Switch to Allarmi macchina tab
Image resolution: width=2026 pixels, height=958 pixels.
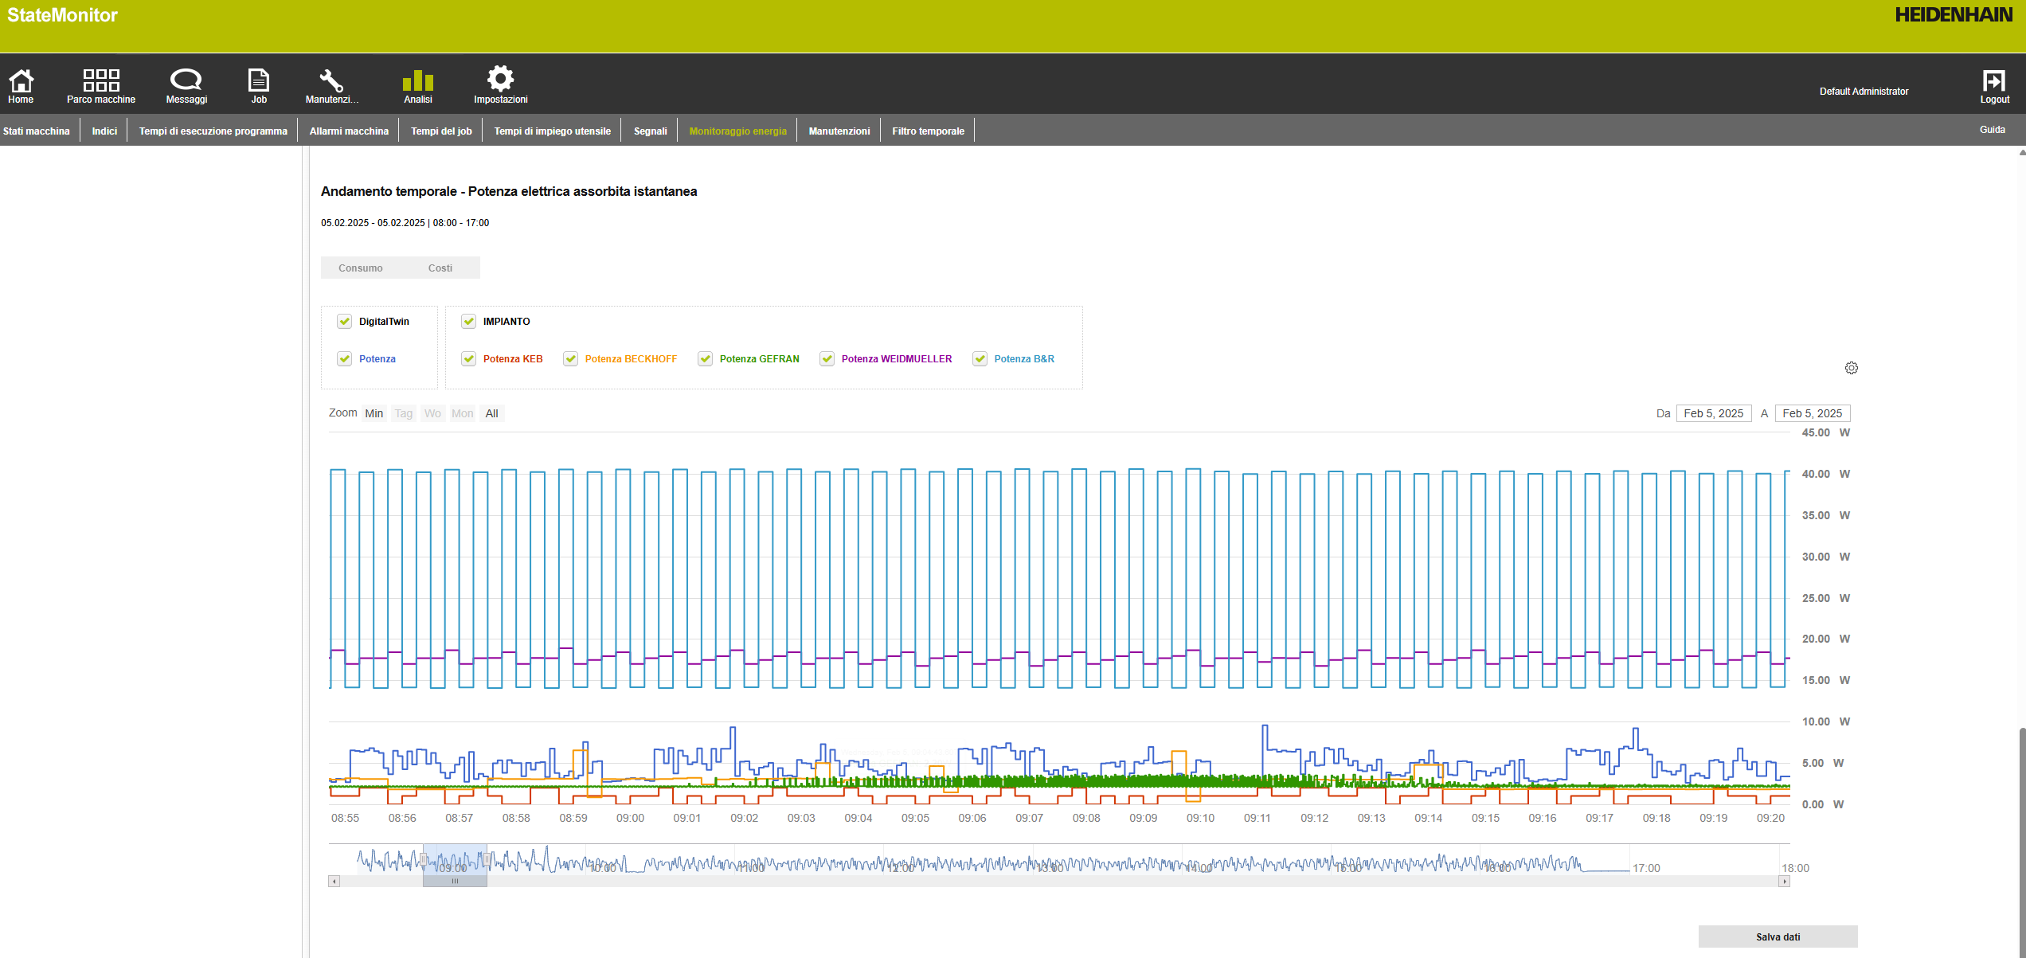coord(349,131)
